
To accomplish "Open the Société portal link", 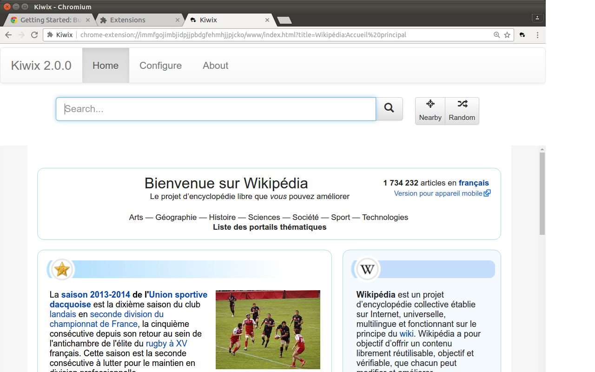I will [305, 217].
